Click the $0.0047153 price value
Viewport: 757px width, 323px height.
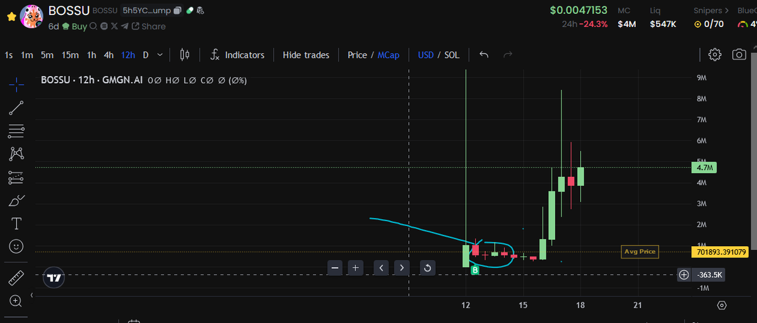pos(578,10)
